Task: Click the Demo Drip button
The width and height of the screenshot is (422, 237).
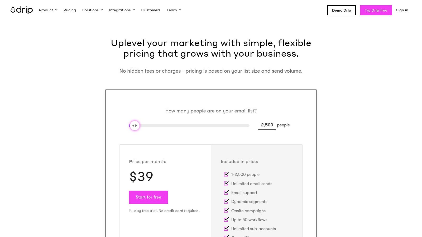Action: [x=341, y=10]
